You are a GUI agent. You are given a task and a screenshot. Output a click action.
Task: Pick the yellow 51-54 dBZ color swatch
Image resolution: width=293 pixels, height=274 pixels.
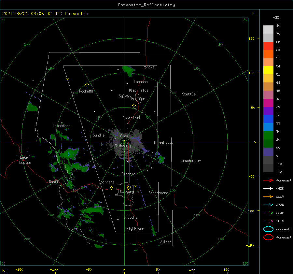pos(268,70)
